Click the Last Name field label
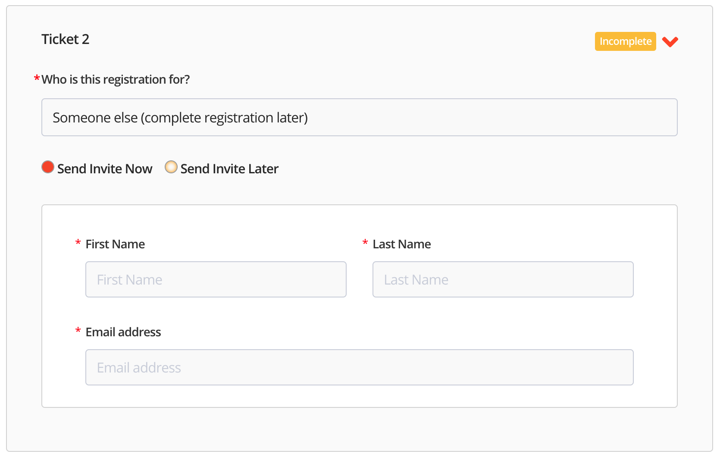 click(x=401, y=244)
